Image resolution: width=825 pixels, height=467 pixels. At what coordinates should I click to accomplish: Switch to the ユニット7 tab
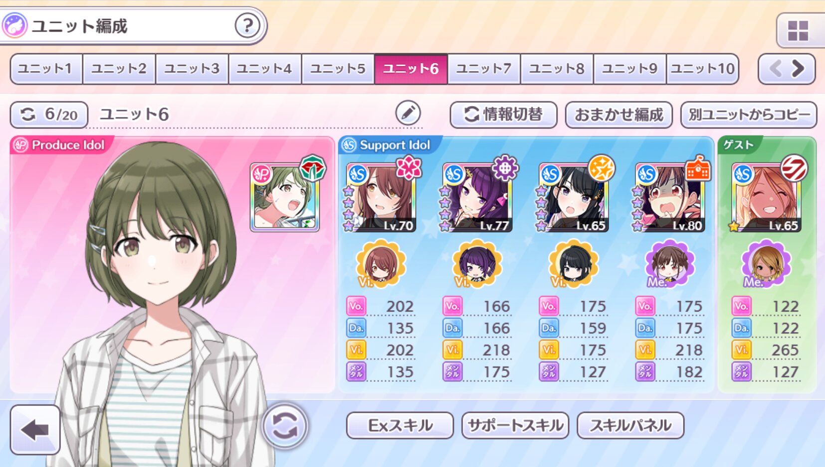(x=484, y=68)
